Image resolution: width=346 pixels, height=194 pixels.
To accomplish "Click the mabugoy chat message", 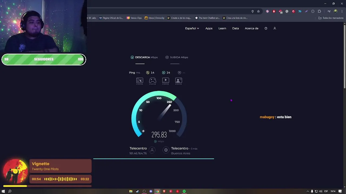I will pos(275,117).
